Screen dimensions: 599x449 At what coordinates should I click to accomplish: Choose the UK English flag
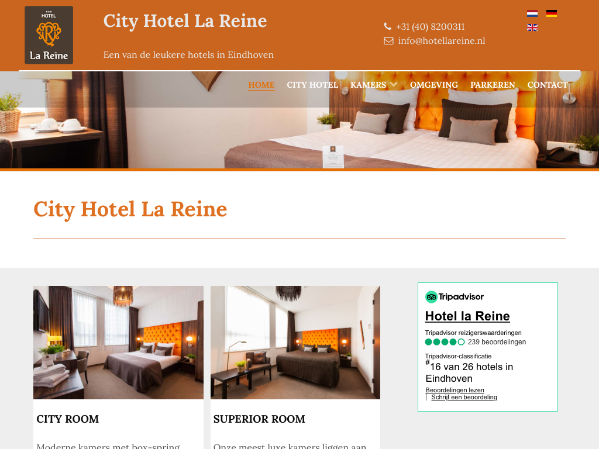pyautogui.click(x=532, y=27)
